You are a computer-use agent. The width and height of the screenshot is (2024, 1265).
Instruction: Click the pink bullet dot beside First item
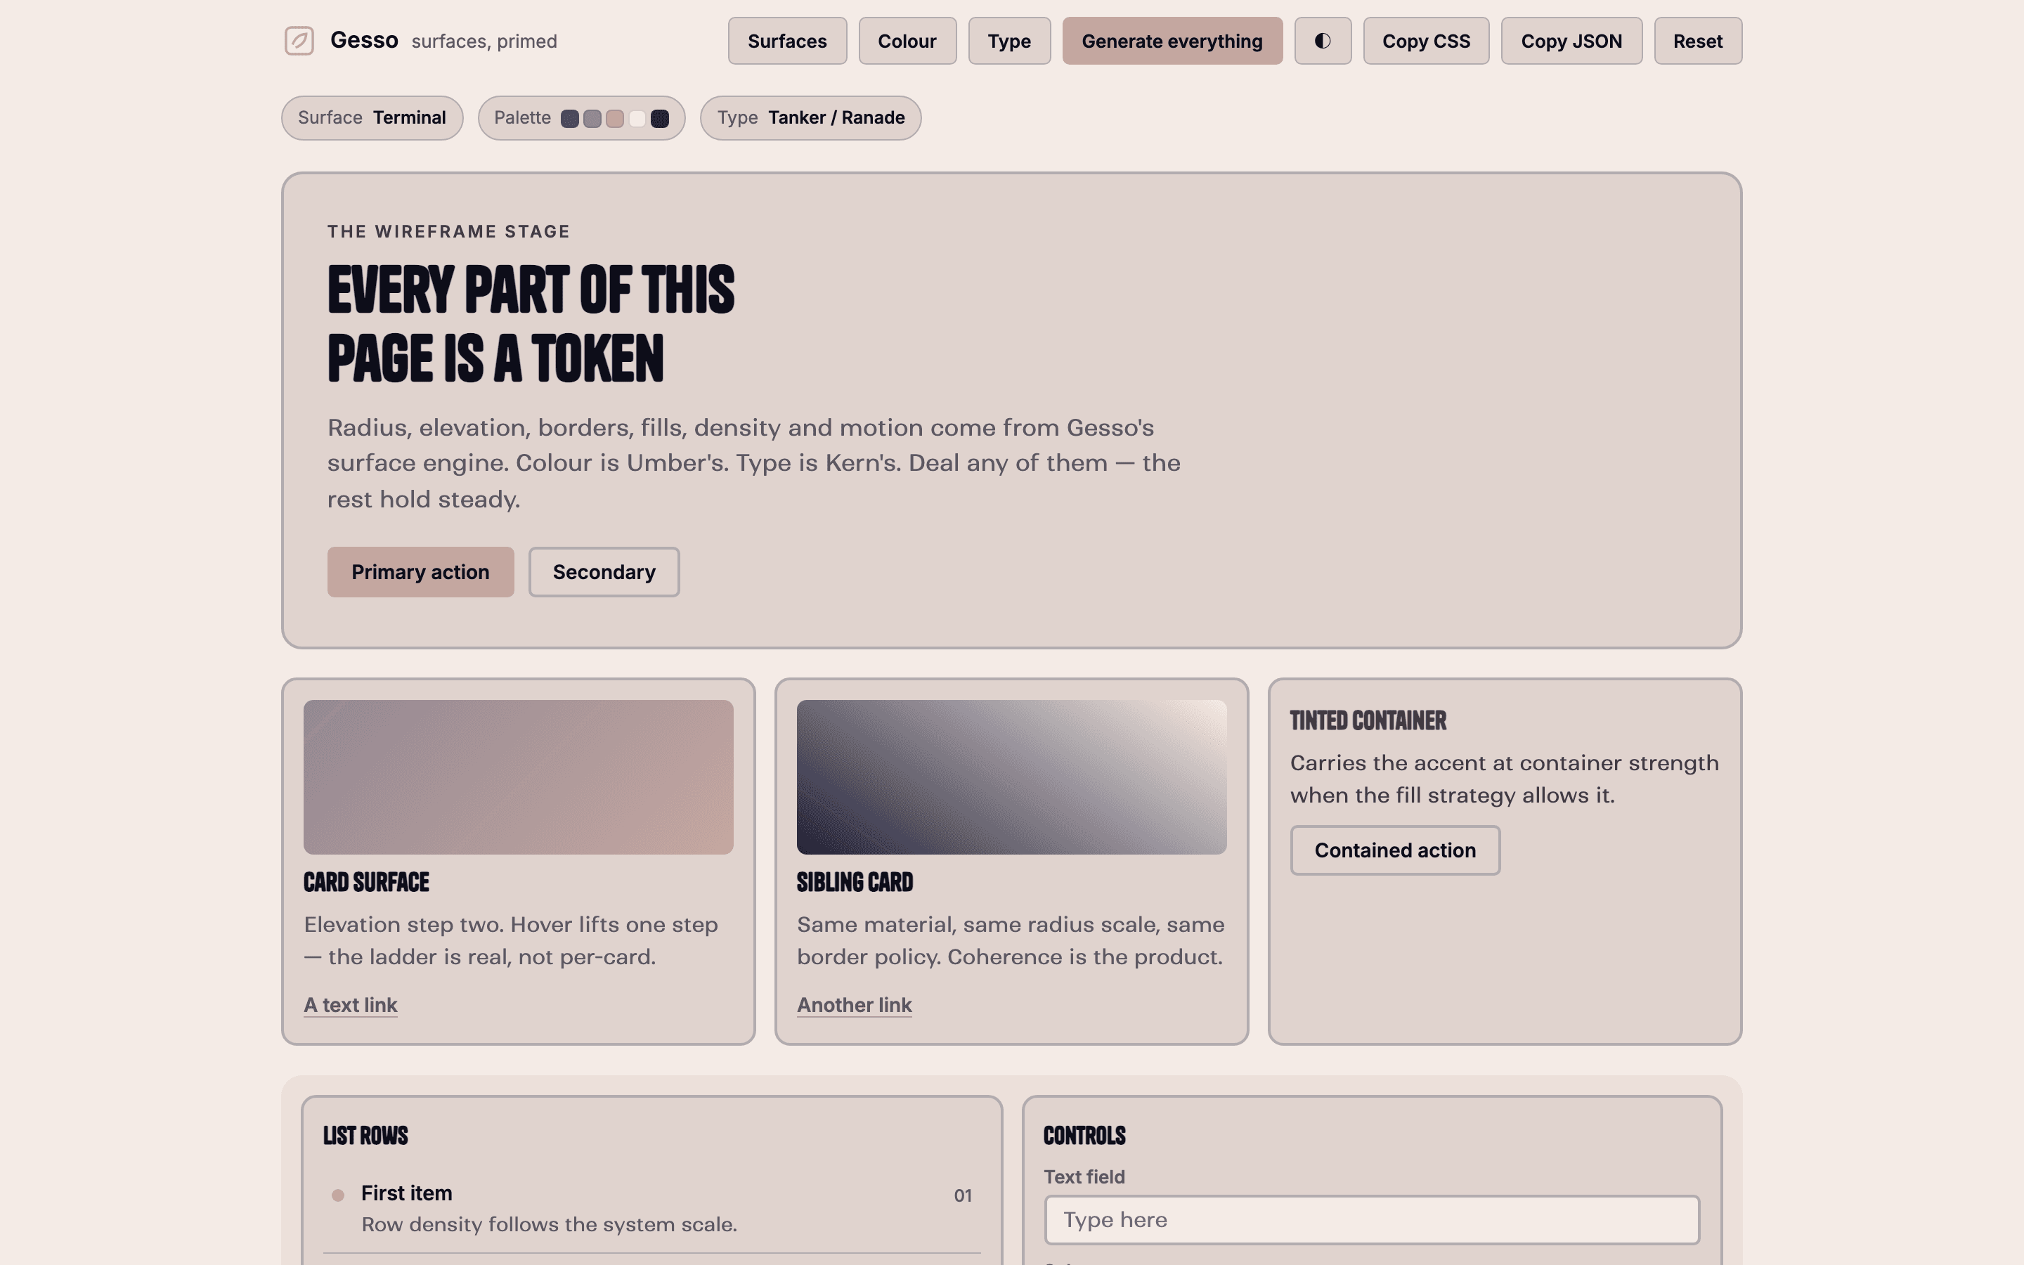click(x=338, y=1195)
